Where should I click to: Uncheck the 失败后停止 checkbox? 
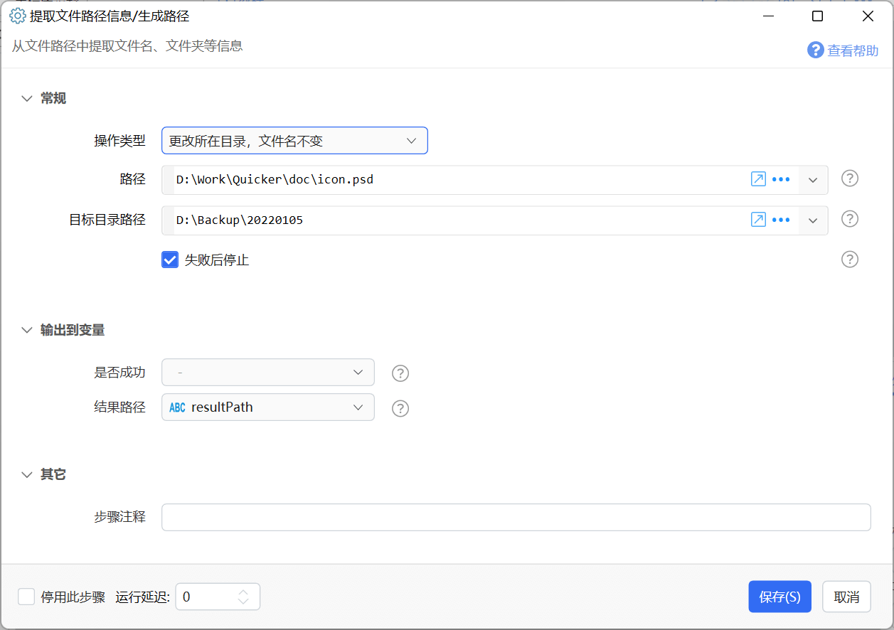[170, 260]
